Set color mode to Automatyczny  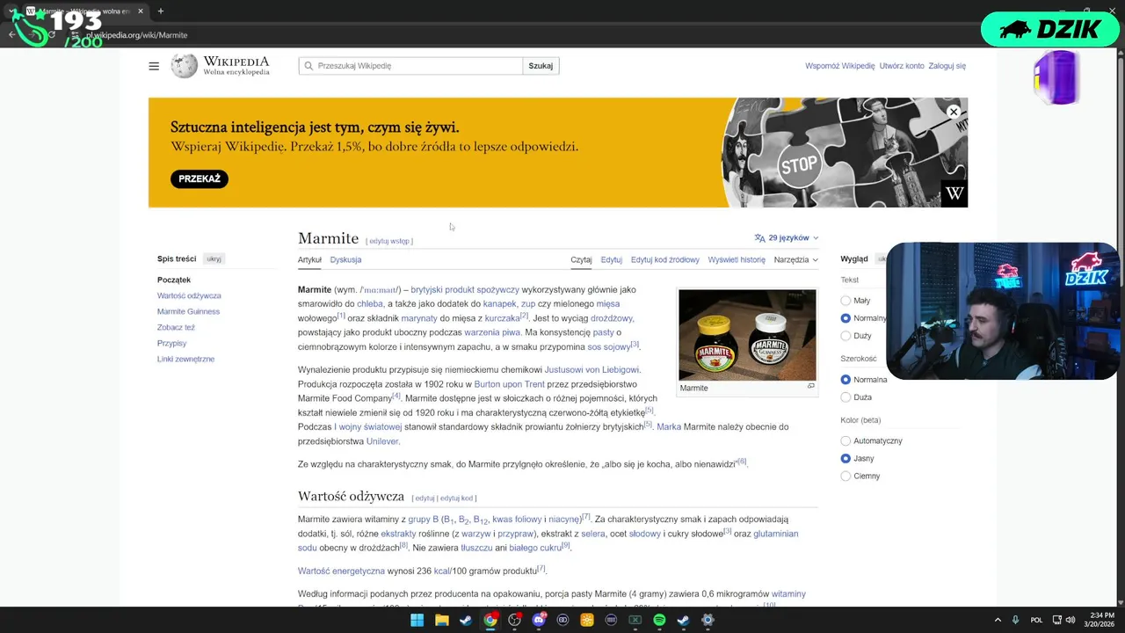[846, 441]
